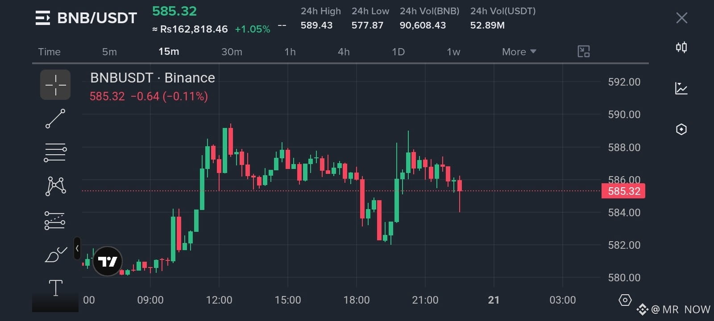This screenshot has width=714, height=321.
Task: Switch to the 1D timeframe
Action: (398, 52)
